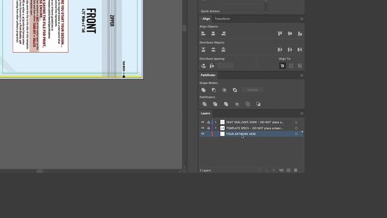Apply the Outline pathfinder

click(247, 104)
